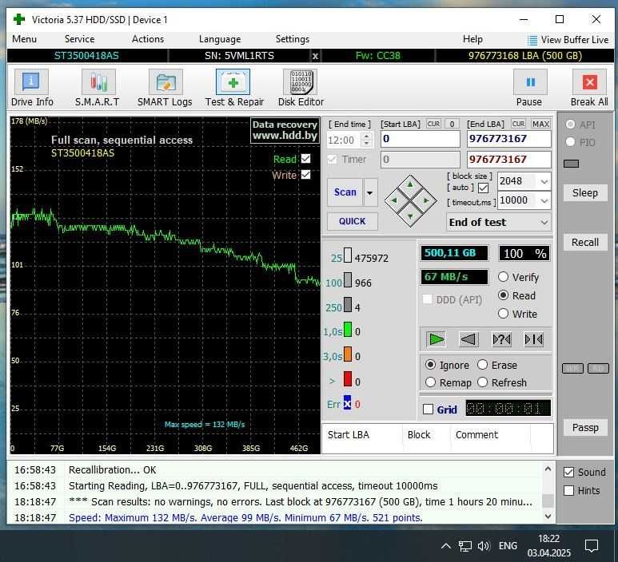Viewport: 618px width, 562px height.
Task: Click the End LBA MAX button
Action: pos(540,124)
